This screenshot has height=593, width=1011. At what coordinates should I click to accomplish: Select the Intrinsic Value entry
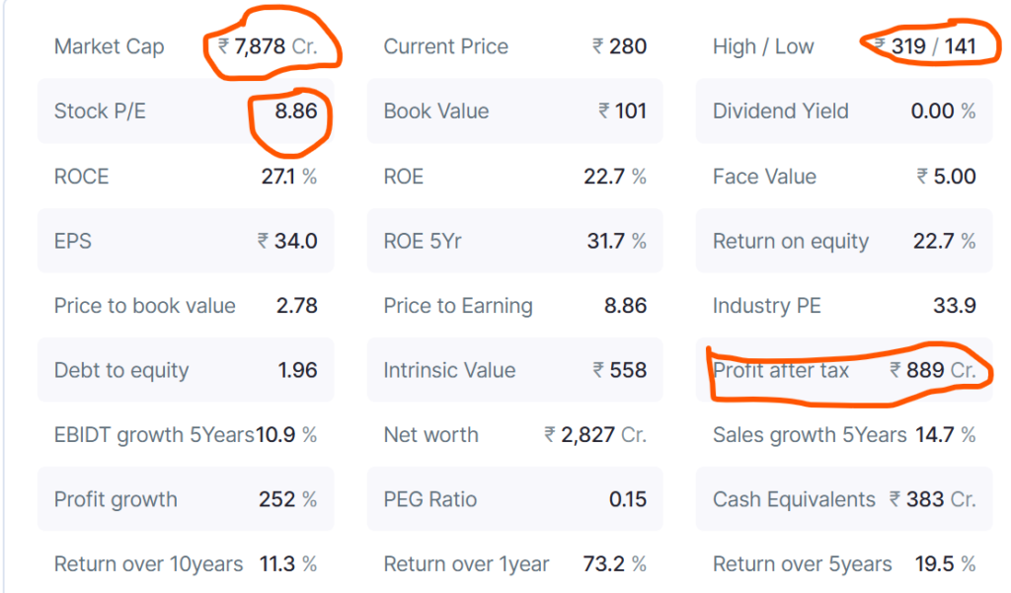pyautogui.click(x=514, y=371)
